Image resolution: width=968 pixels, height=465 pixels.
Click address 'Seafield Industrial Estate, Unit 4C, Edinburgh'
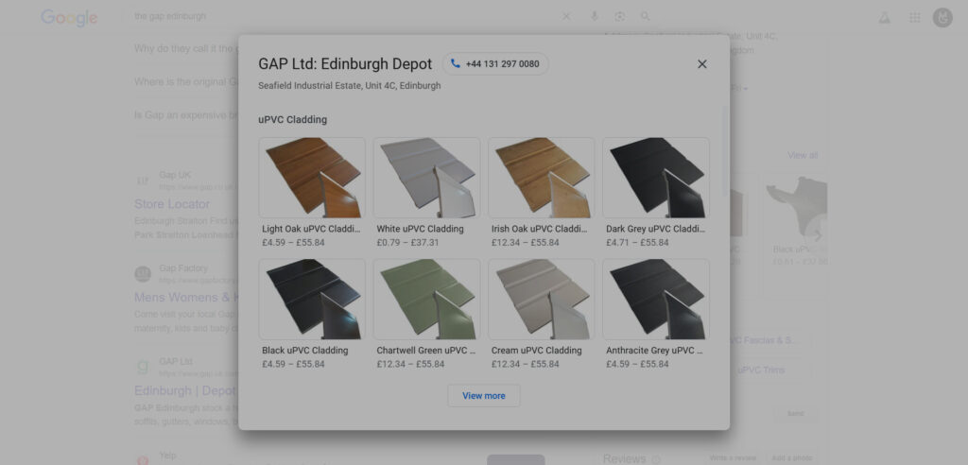[350, 86]
